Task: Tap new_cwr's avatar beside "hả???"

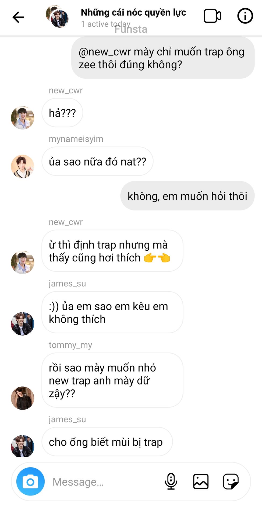Action: click(x=23, y=118)
